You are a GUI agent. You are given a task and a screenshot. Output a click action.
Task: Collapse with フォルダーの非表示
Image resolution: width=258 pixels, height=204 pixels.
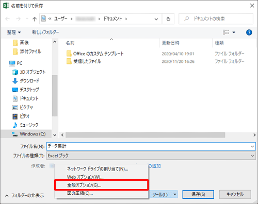pyautogui.click(x=24, y=195)
